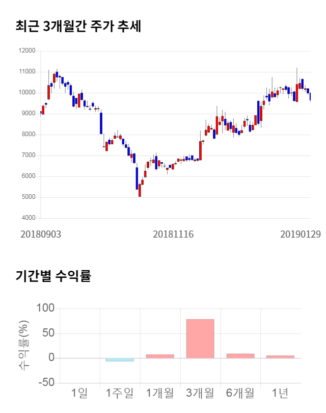Viewport: 326px width, 413px height.
Task: Click the 1년 return bar
Action: (x=280, y=356)
